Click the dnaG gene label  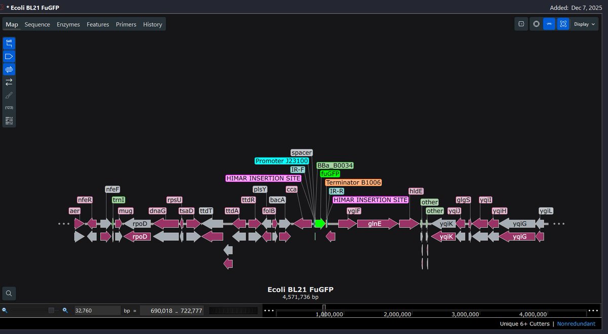click(158, 211)
